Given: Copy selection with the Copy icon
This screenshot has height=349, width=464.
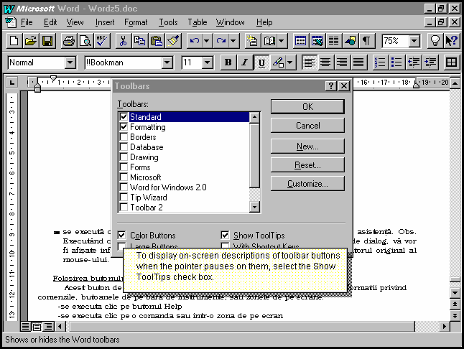Looking at the screenshot, I should click(140, 41).
